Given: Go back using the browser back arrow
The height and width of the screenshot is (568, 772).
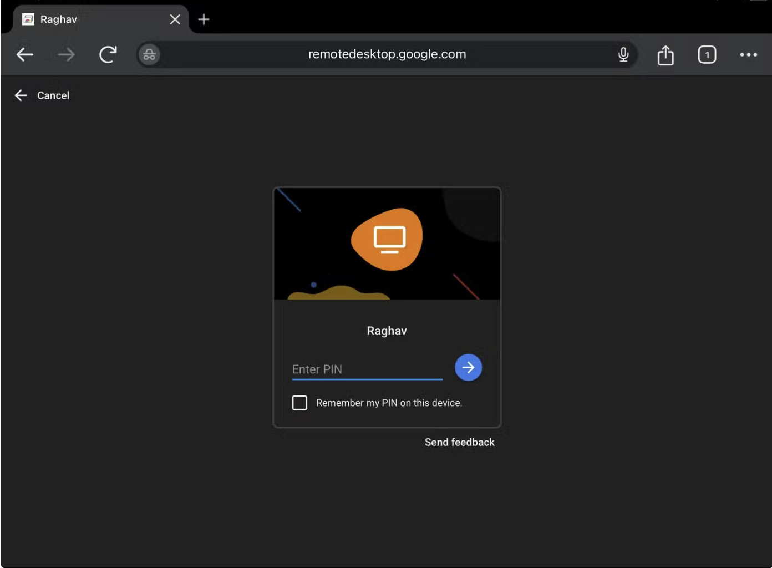Looking at the screenshot, I should pos(25,54).
